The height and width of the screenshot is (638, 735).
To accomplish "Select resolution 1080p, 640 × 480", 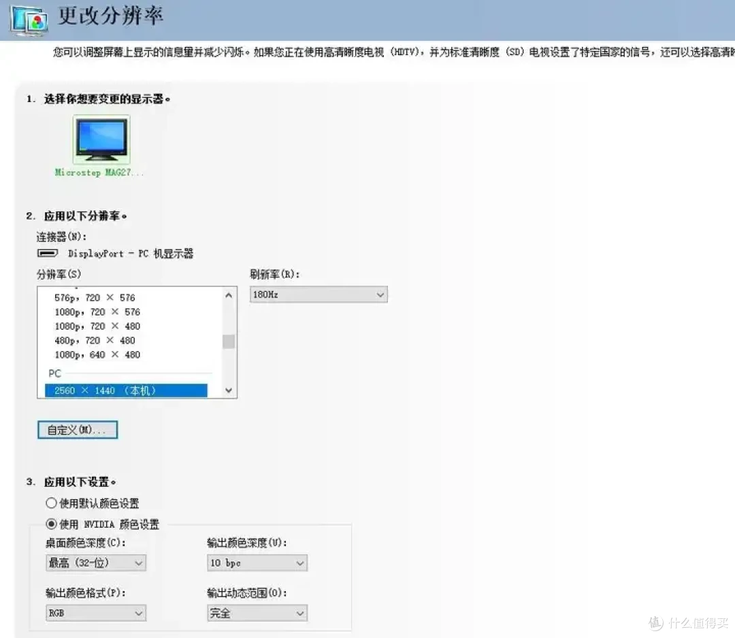I will coord(97,354).
